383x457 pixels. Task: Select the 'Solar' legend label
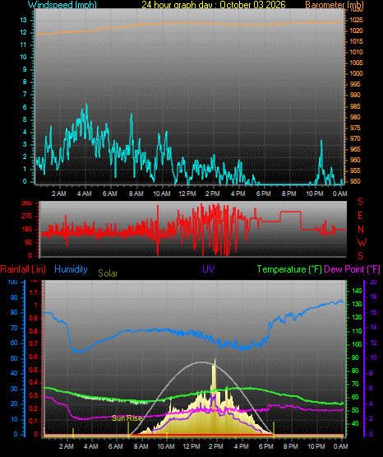pos(108,273)
